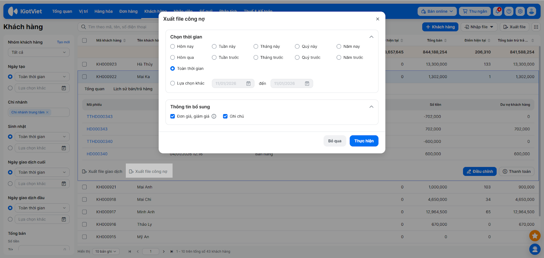Open the Nhập file dropdown

(479, 27)
